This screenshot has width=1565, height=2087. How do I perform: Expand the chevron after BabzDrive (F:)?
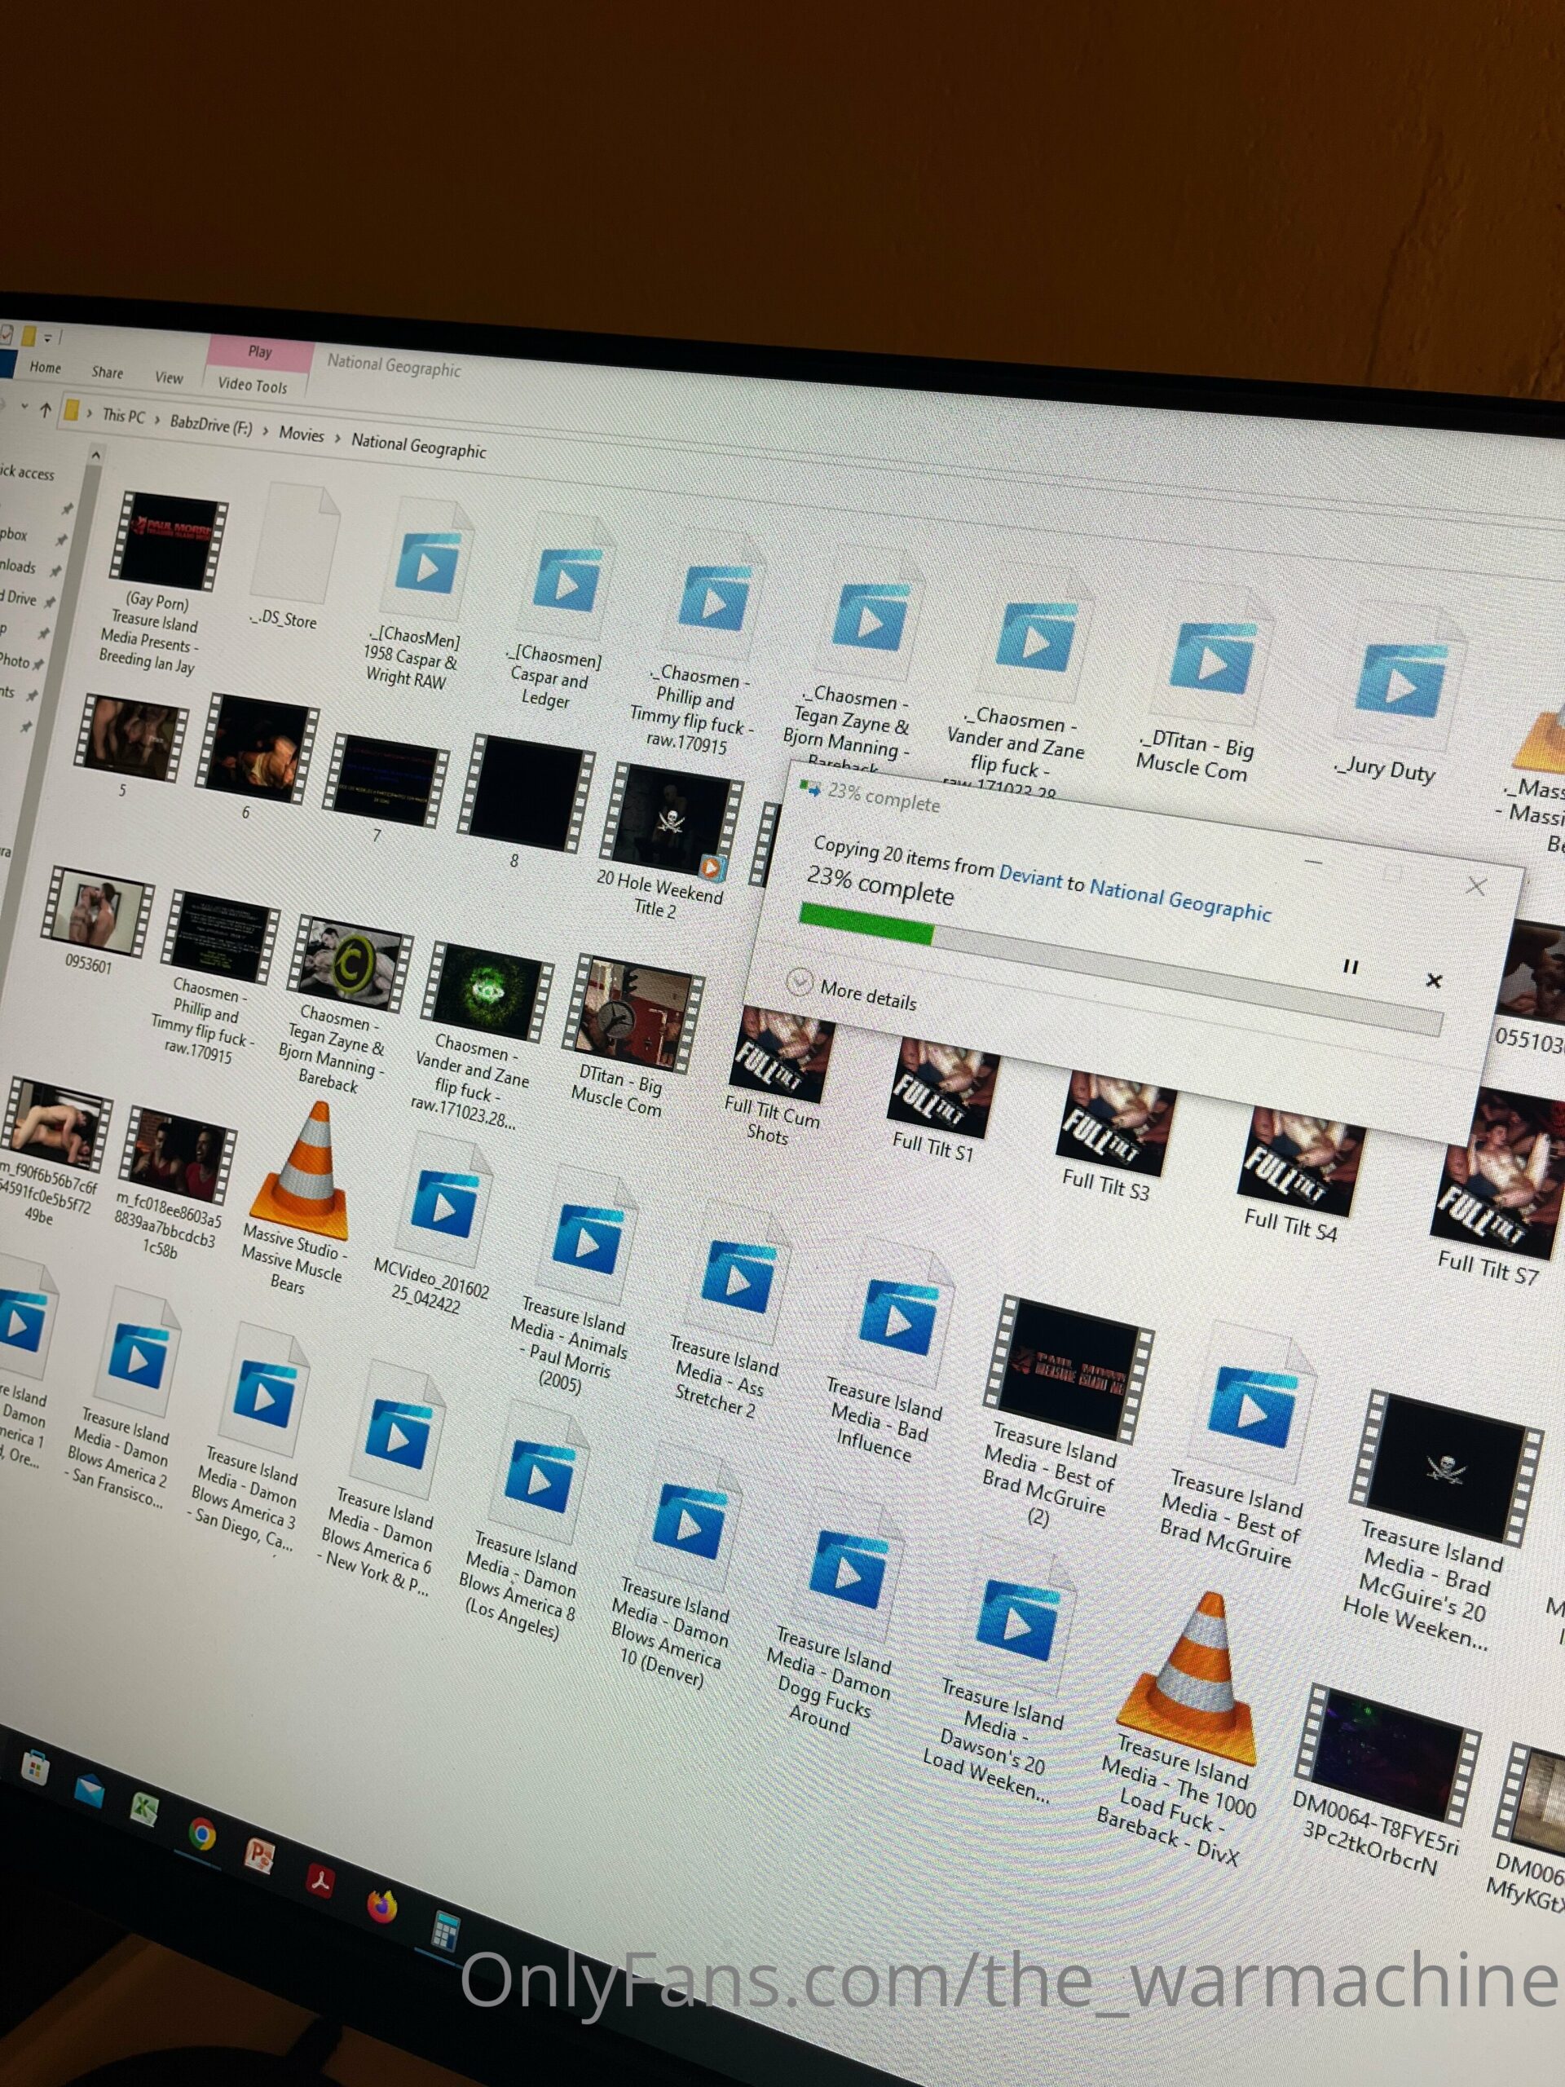[265, 431]
